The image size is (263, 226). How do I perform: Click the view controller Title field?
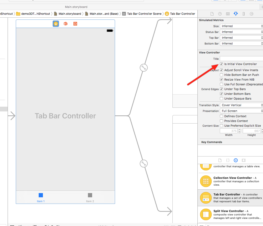[x=241, y=58]
